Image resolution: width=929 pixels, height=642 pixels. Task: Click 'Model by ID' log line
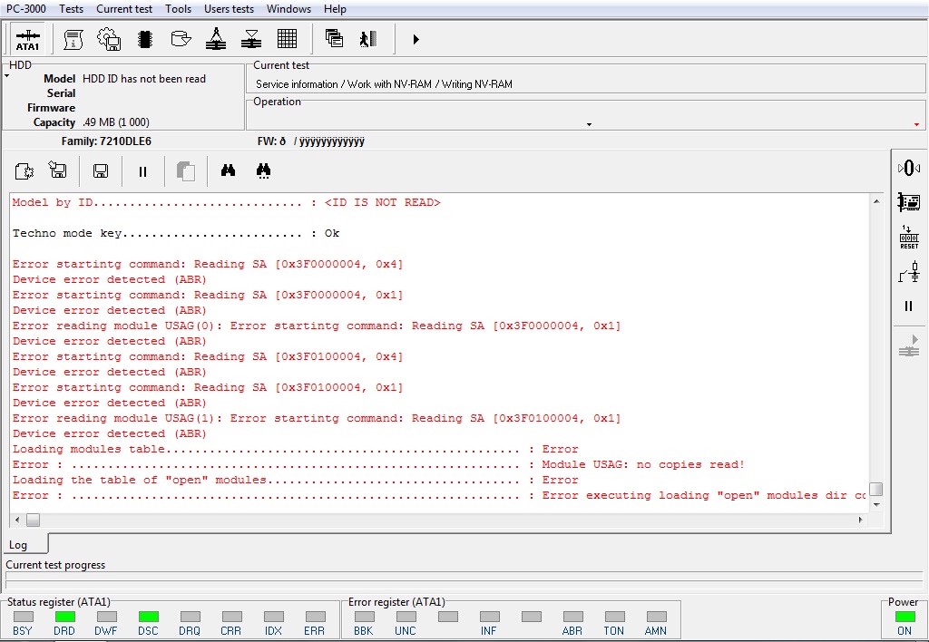(x=226, y=202)
